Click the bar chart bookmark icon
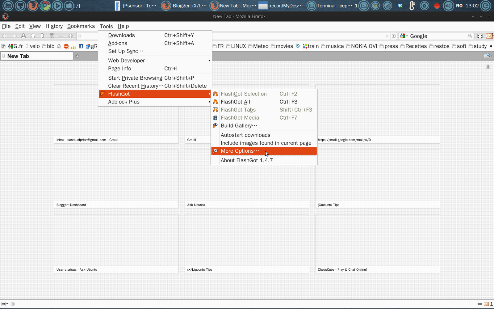The image size is (494, 309). click(x=73, y=46)
